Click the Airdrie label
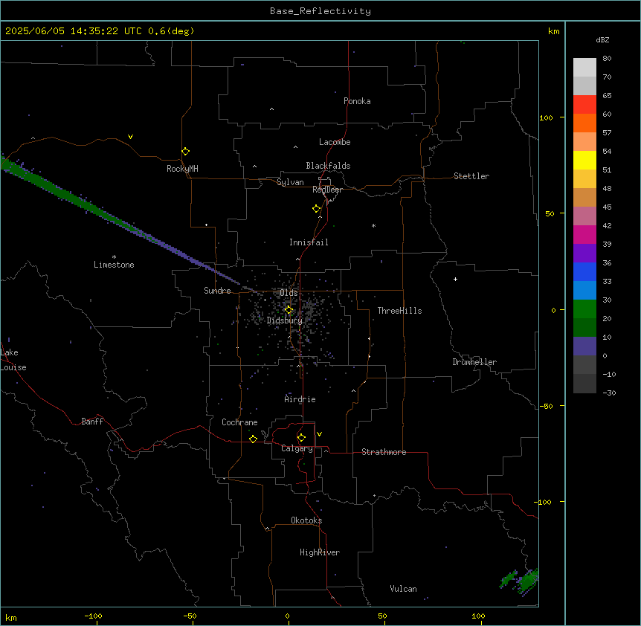641x626 pixels. pos(300,399)
